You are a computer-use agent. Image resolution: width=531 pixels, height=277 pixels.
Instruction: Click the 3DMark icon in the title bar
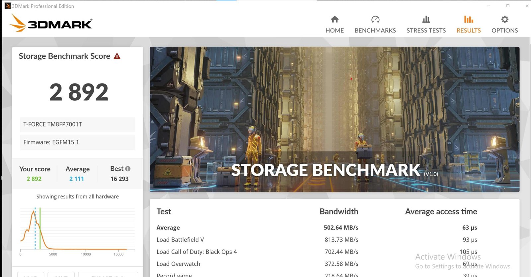[x=7, y=6]
